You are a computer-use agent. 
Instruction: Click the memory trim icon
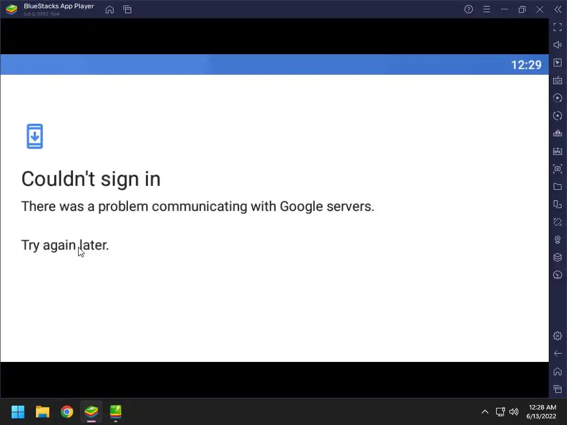click(558, 133)
